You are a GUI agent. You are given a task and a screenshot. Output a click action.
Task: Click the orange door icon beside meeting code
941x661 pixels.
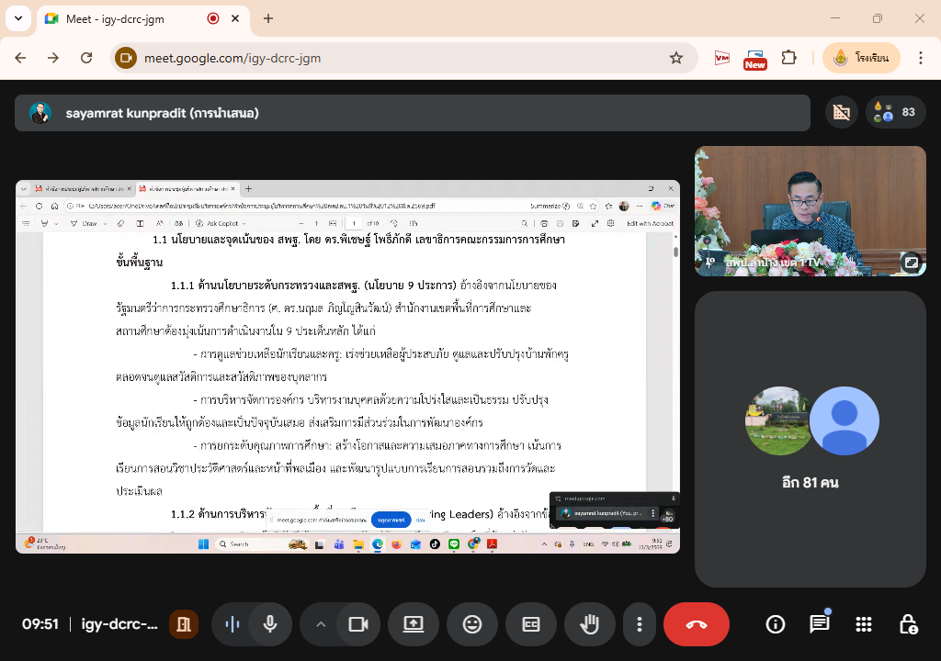tap(184, 624)
